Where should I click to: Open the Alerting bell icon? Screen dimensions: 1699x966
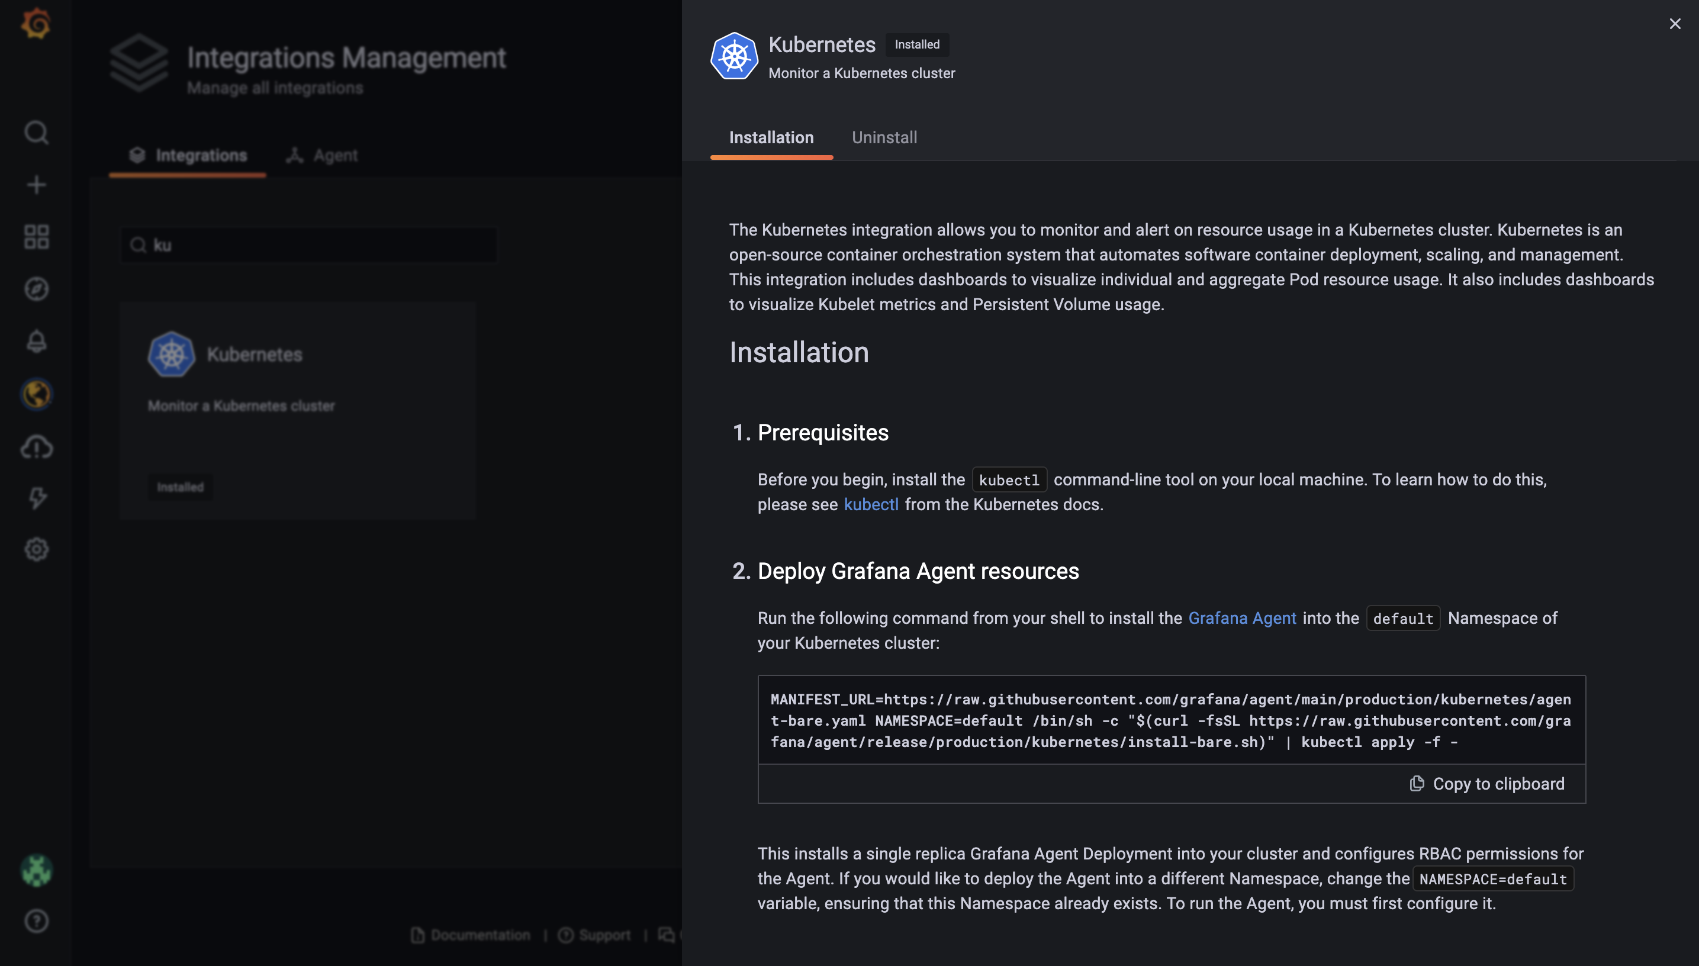click(37, 341)
